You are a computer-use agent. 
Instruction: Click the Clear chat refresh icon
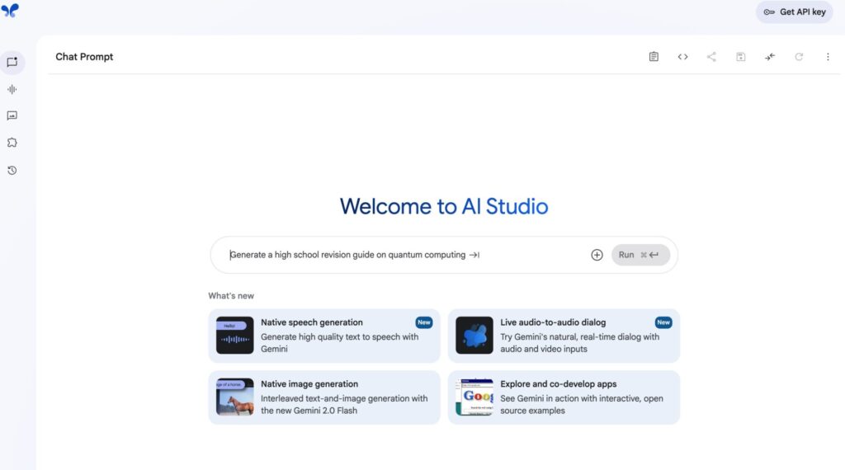[x=799, y=57]
